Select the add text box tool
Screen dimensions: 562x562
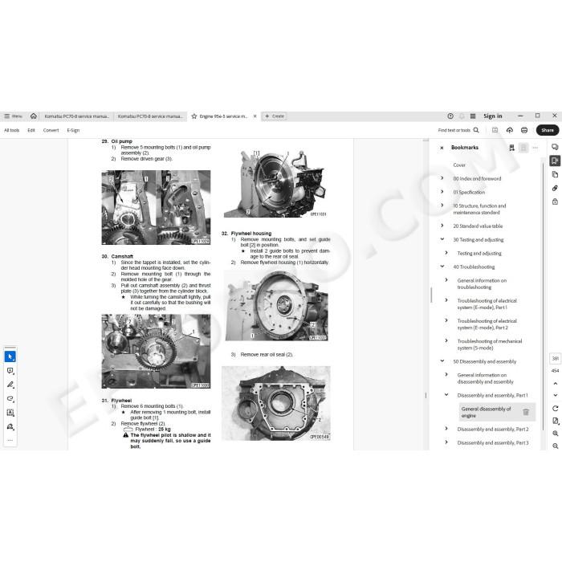point(10,413)
